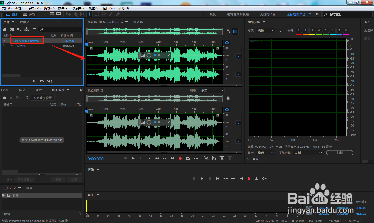
Task: Click zoom in time icon in editor
Action: (x=222, y=158)
